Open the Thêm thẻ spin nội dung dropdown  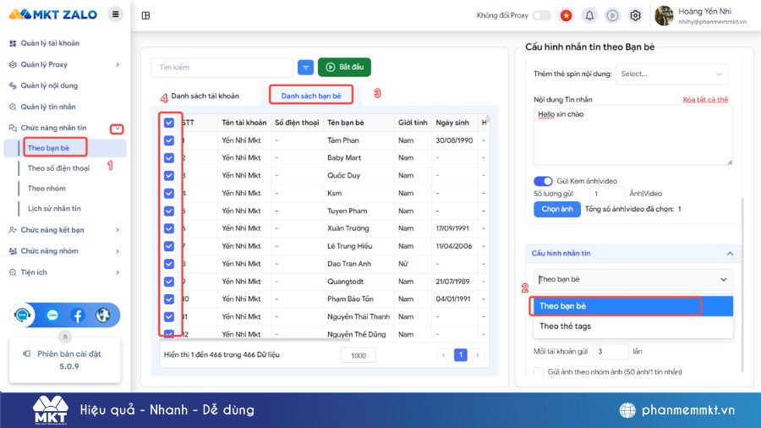(x=671, y=74)
